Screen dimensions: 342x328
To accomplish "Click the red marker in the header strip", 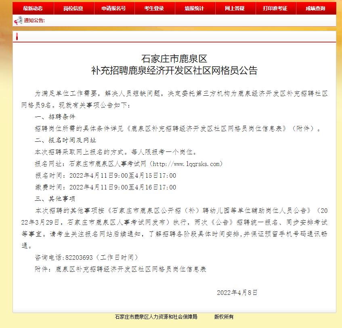I will [x=17, y=37].
